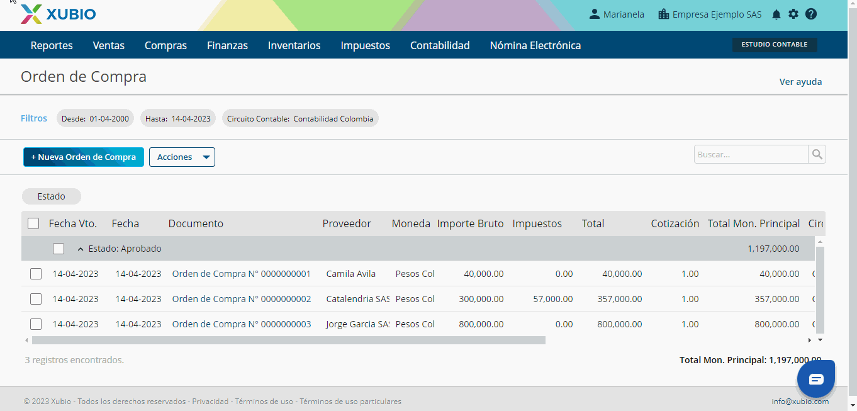Screen dimensions: 857x411
Task: Sort by Importe Bruto column header
Action: tap(470, 223)
